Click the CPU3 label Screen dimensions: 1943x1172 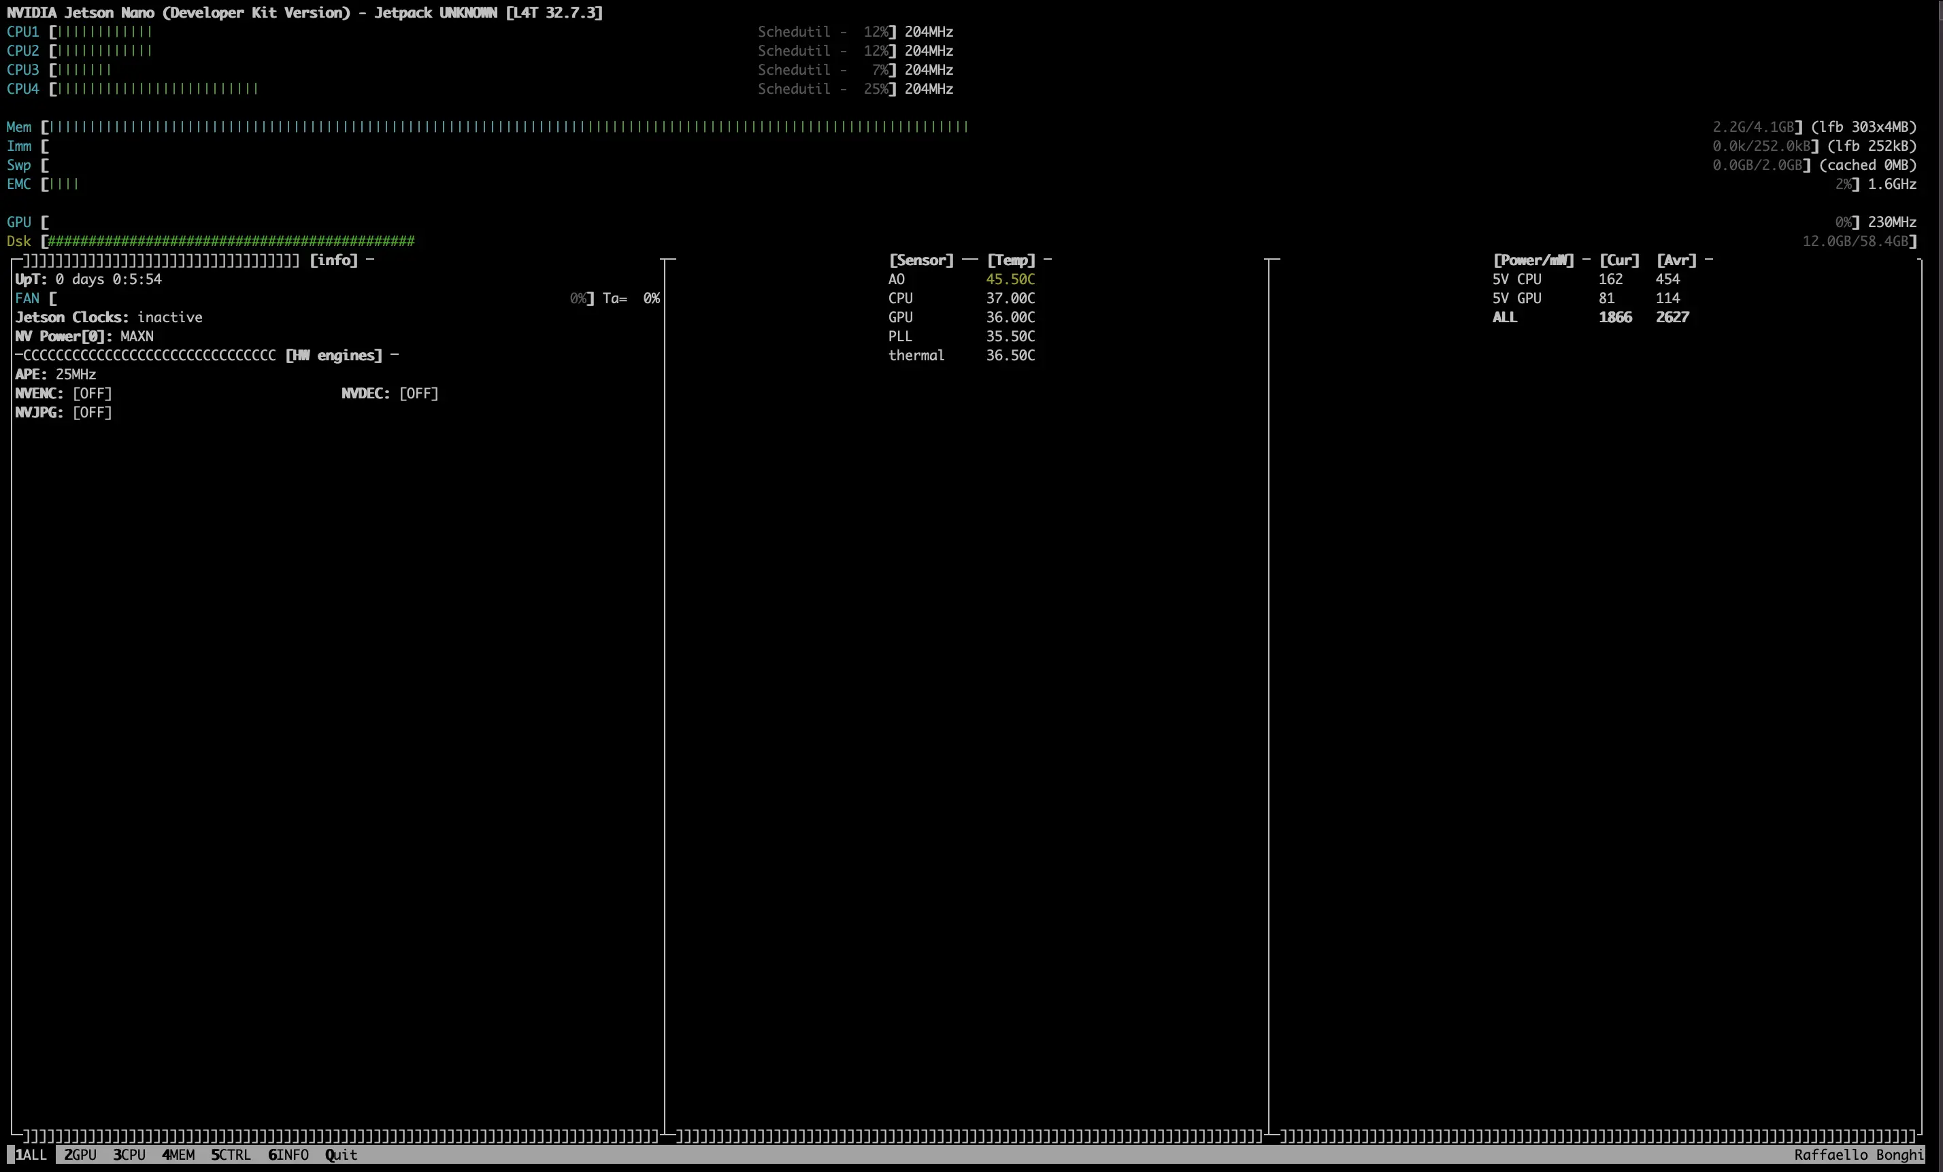click(23, 70)
